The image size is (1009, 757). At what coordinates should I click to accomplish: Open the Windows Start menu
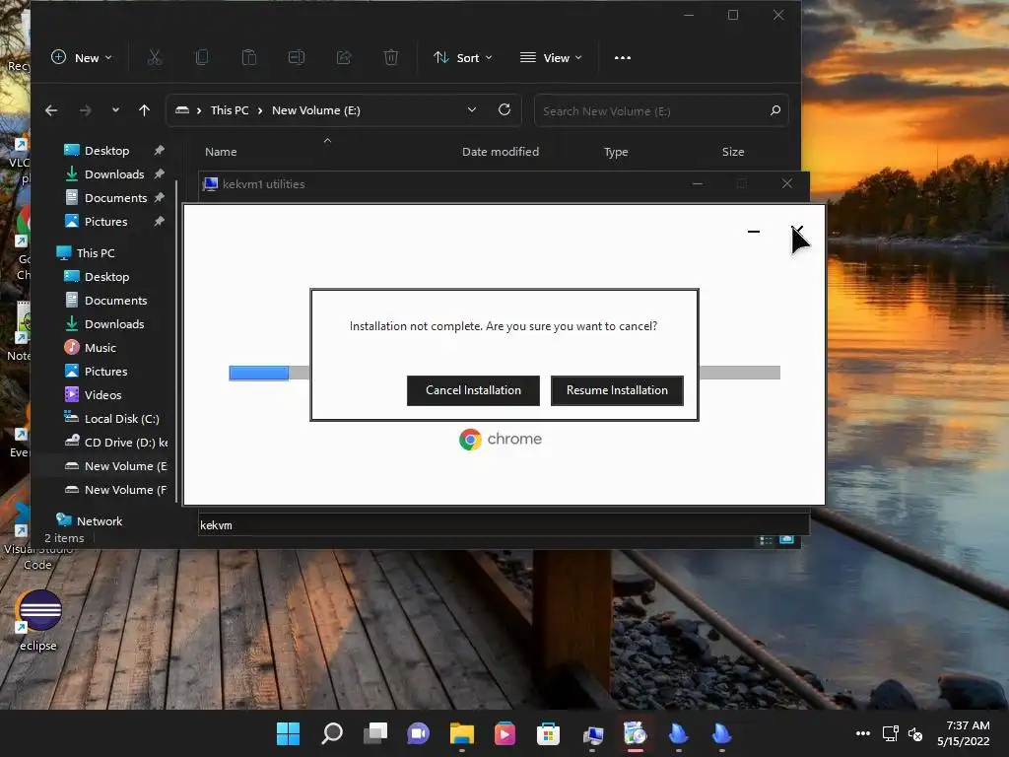tap(288, 733)
